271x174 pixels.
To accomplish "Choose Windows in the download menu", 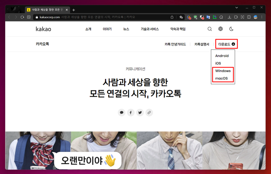I will [223, 71].
